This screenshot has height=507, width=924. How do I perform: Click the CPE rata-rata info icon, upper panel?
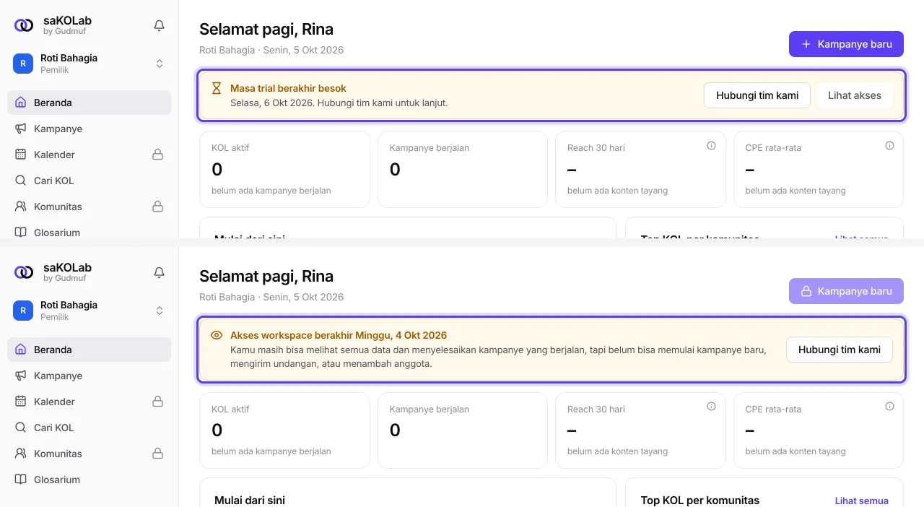[889, 145]
